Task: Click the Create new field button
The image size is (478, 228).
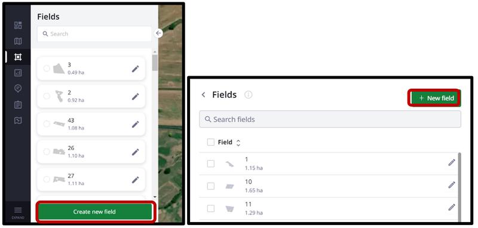Action: tap(95, 211)
